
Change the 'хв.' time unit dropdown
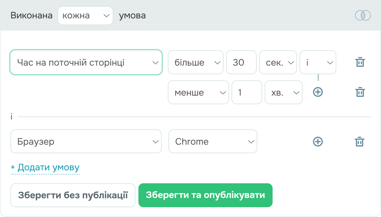(283, 92)
